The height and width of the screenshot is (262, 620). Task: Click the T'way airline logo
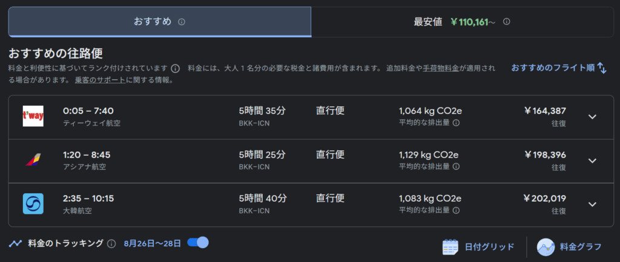[x=33, y=117]
